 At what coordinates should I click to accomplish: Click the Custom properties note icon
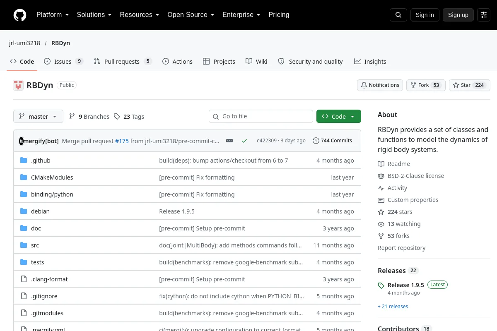coord(381,200)
